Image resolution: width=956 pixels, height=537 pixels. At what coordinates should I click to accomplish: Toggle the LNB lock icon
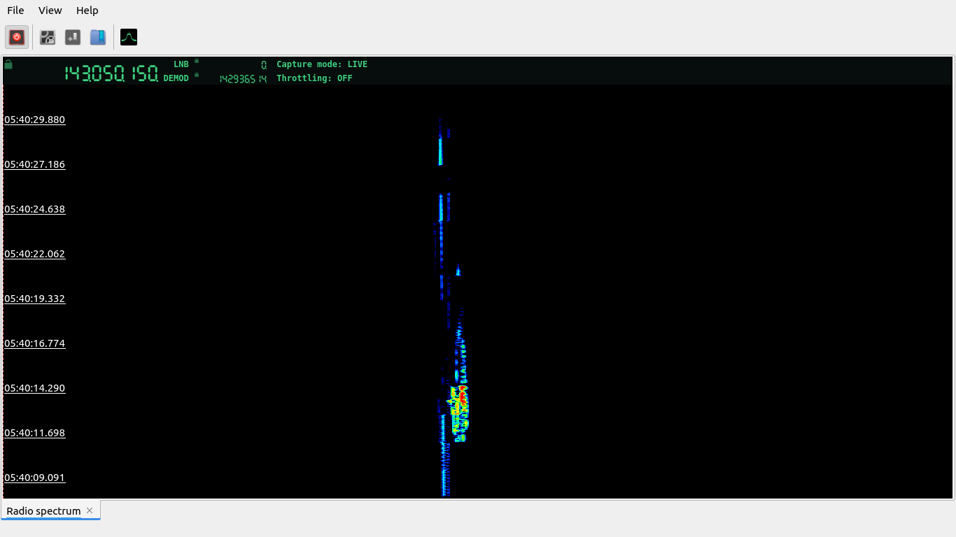click(x=197, y=61)
